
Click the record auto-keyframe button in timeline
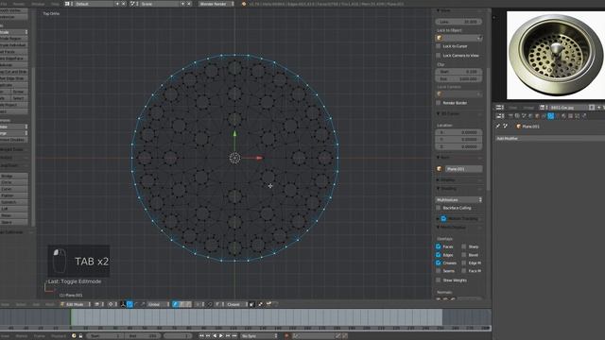[286, 336]
